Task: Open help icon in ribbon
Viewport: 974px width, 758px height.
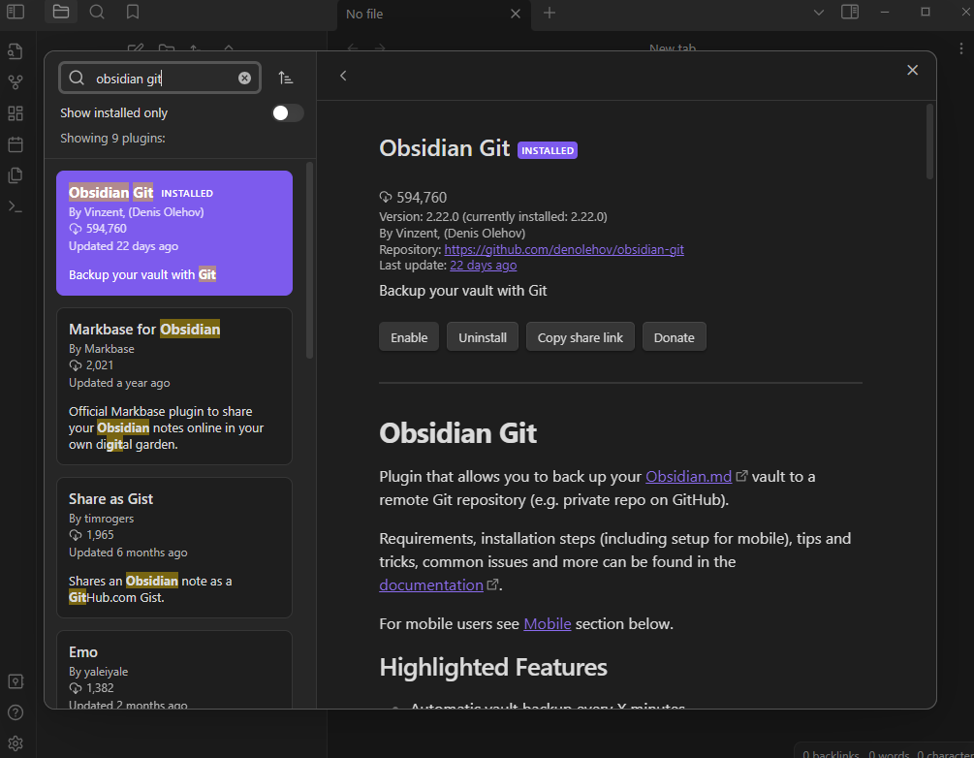Action: (16, 712)
